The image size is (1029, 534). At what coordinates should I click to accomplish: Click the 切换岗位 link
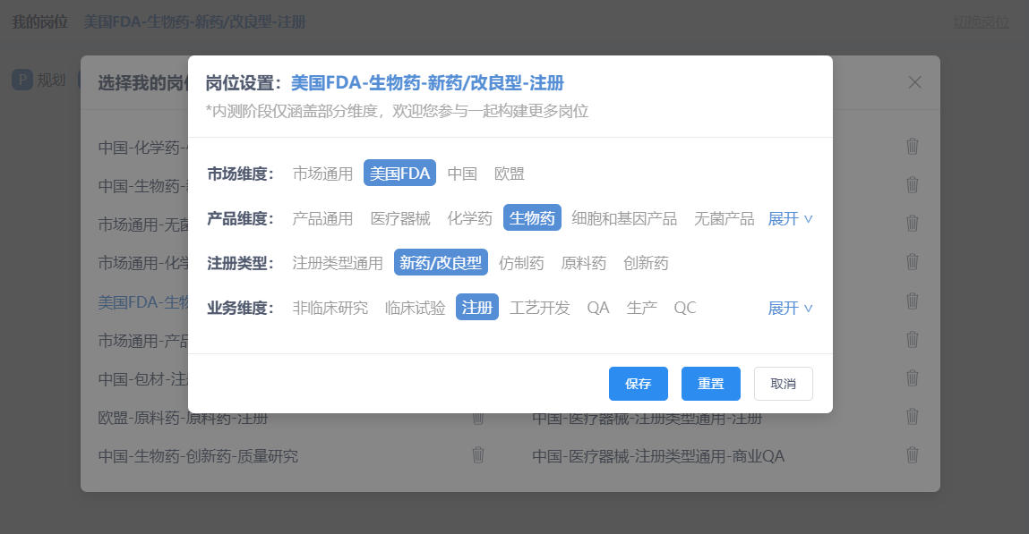coord(981,22)
